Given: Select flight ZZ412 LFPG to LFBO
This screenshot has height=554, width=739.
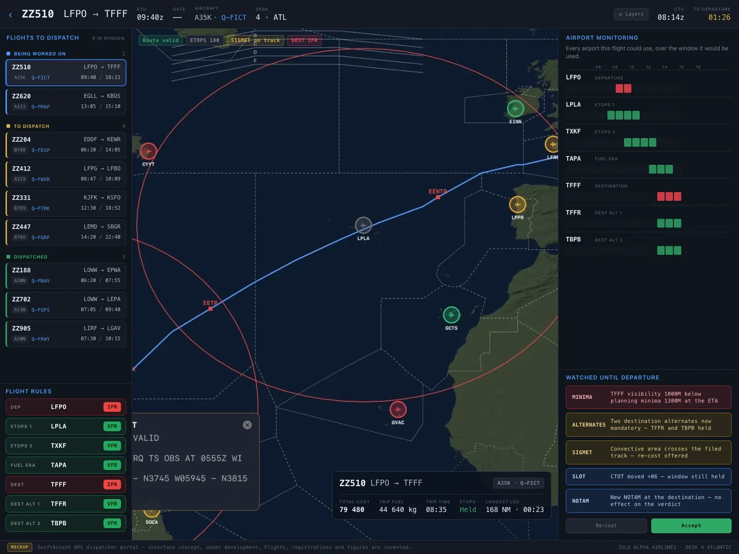Looking at the screenshot, I should (x=66, y=174).
